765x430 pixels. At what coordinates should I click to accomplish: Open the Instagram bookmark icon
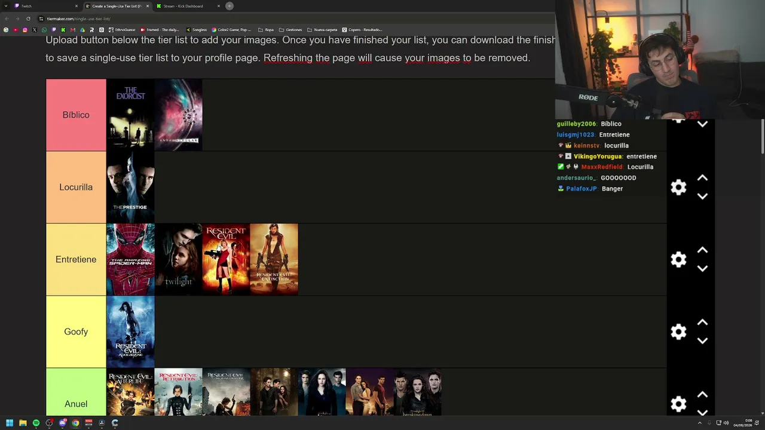click(x=25, y=30)
